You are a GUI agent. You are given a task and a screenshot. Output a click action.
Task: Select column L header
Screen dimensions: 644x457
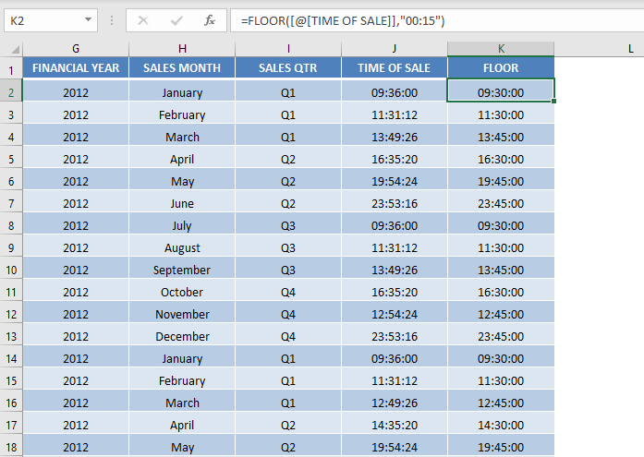600,49
